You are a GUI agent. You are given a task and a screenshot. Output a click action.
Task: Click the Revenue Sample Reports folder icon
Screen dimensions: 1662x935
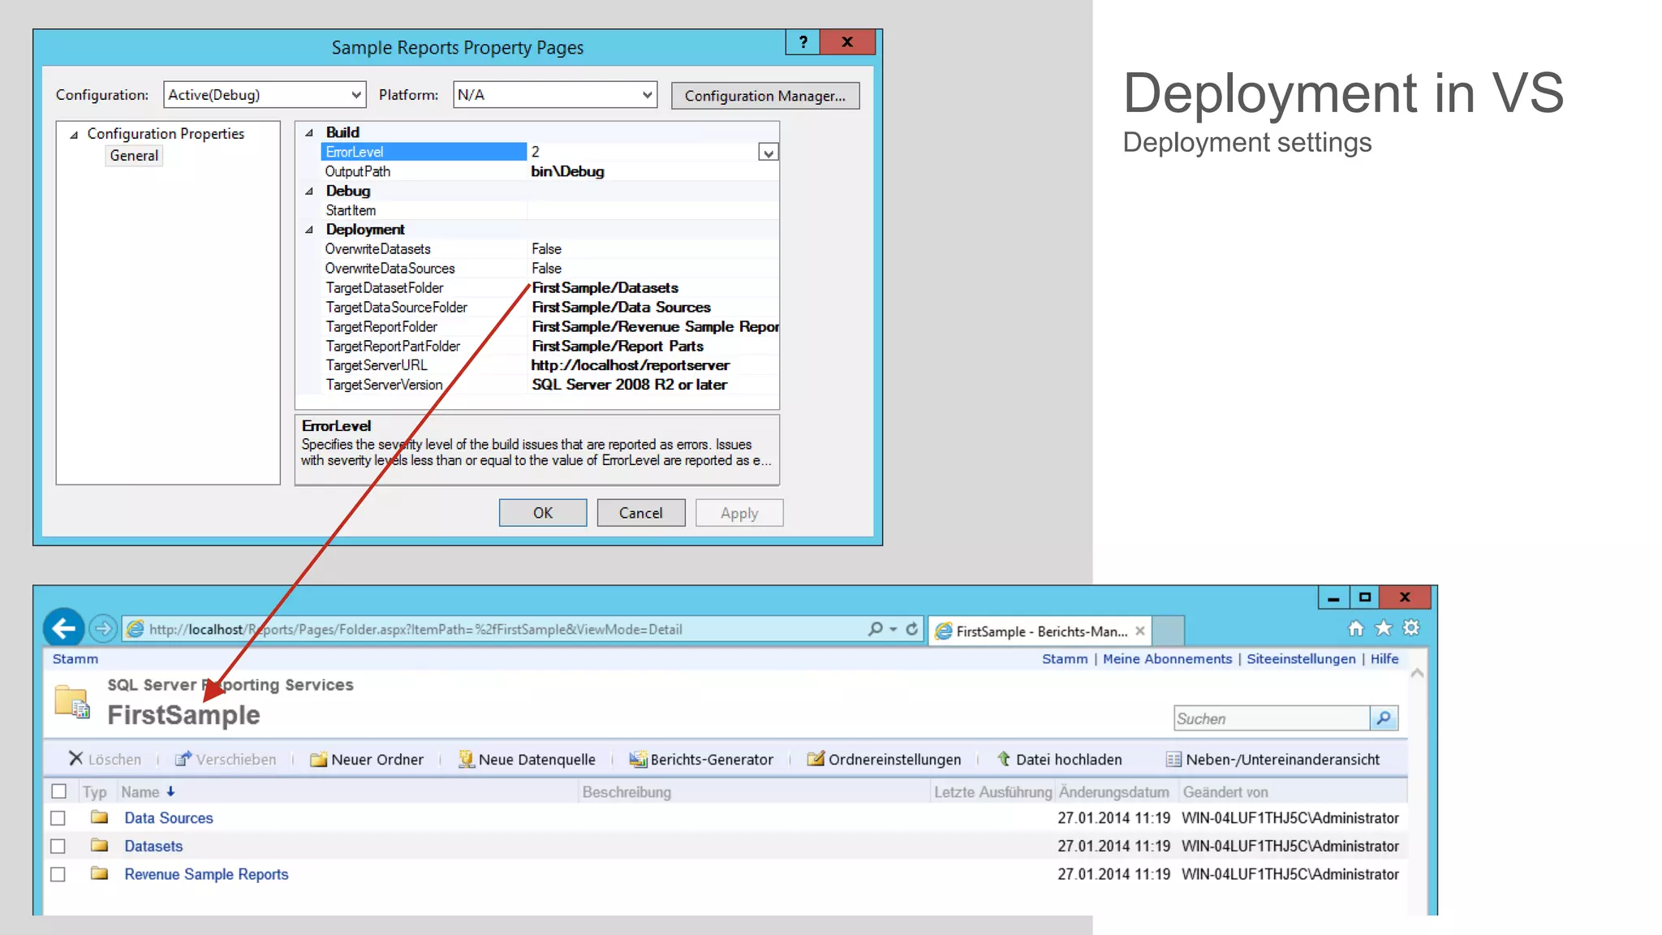(99, 873)
